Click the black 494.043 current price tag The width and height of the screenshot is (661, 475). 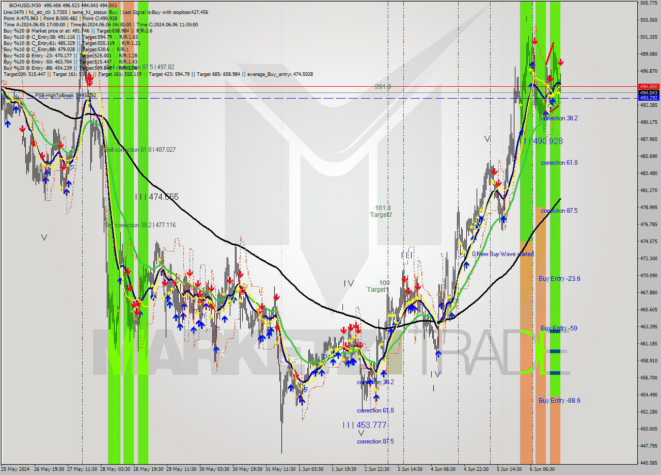[x=649, y=92]
